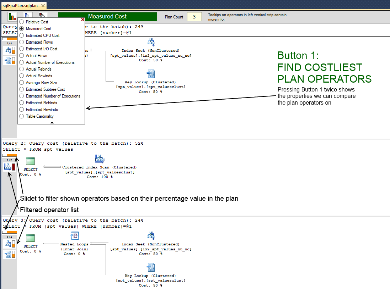Click the Index Seek operator icon in Query 1 plan
390x289 pixels.
coord(151,42)
